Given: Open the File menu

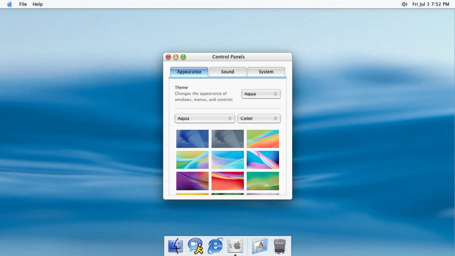Looking at the screenshot, I should [23, 4].
